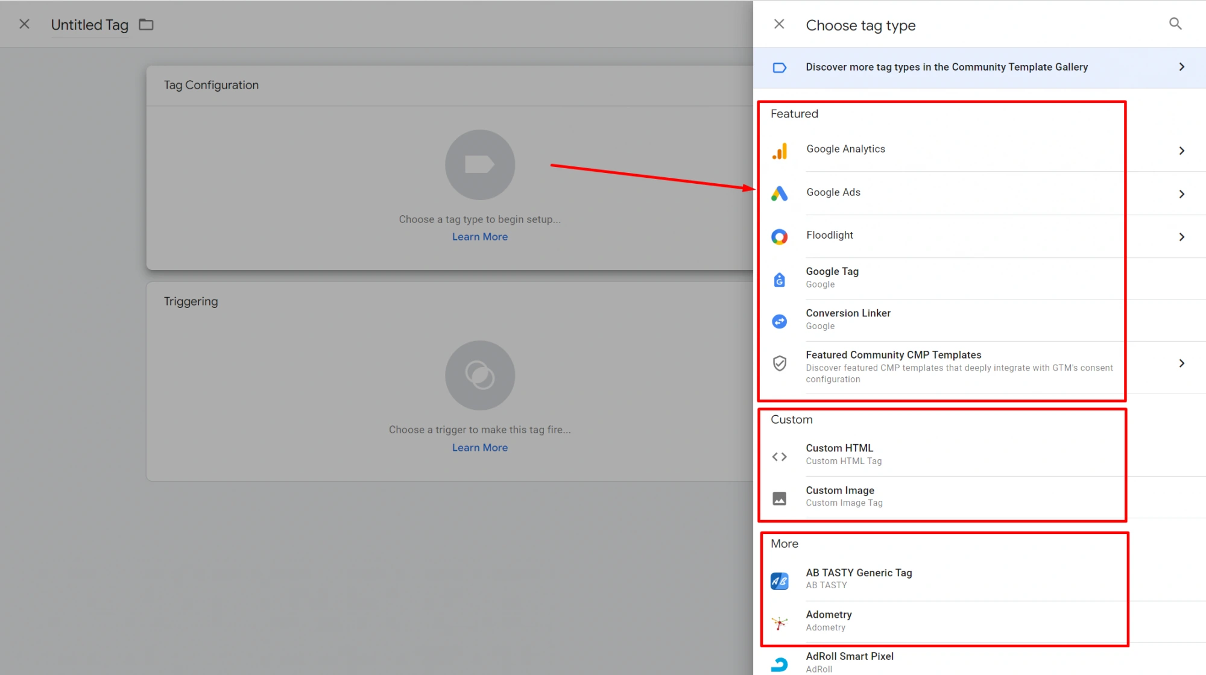Close the Choose tag type panel
1206x675 pixels.
tap(779, 24)
